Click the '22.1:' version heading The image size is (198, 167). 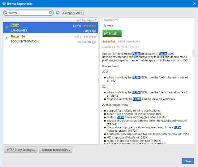[105, 86]
